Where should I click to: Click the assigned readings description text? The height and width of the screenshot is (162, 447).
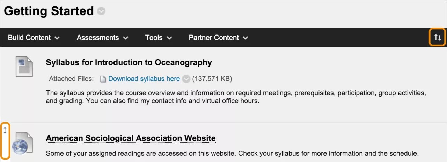232,153
